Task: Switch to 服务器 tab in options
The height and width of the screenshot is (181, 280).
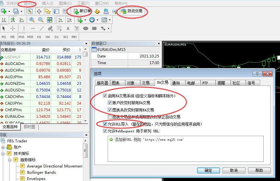Action: (103, 83)
